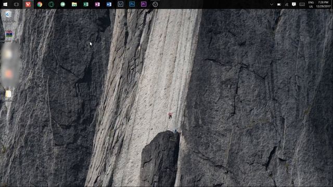Open the Action Center notifications icon
The width and height of the screenshot is (333, 187).
294,4
